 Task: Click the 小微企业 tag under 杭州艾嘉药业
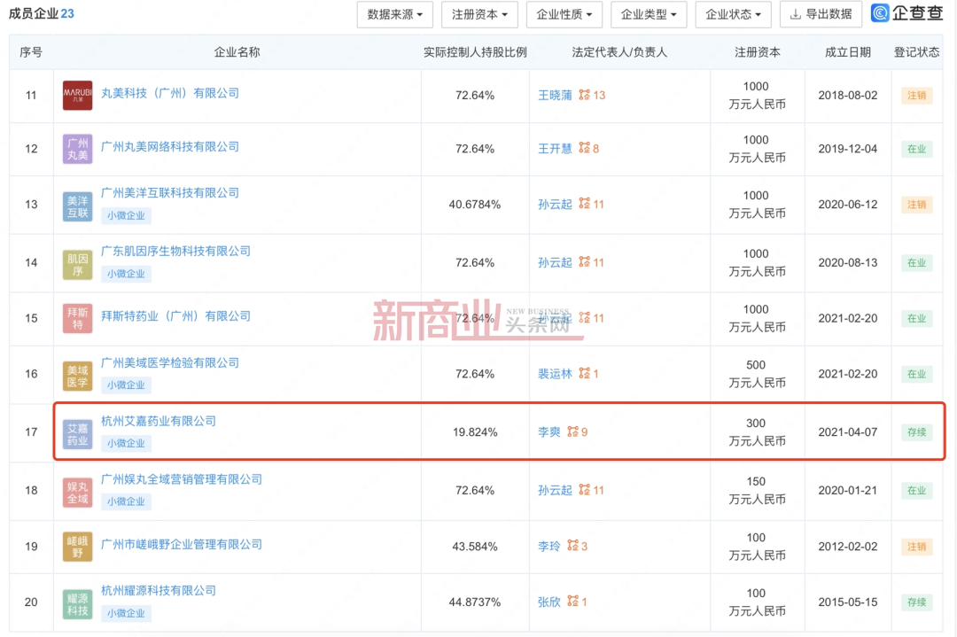(127, 444)
